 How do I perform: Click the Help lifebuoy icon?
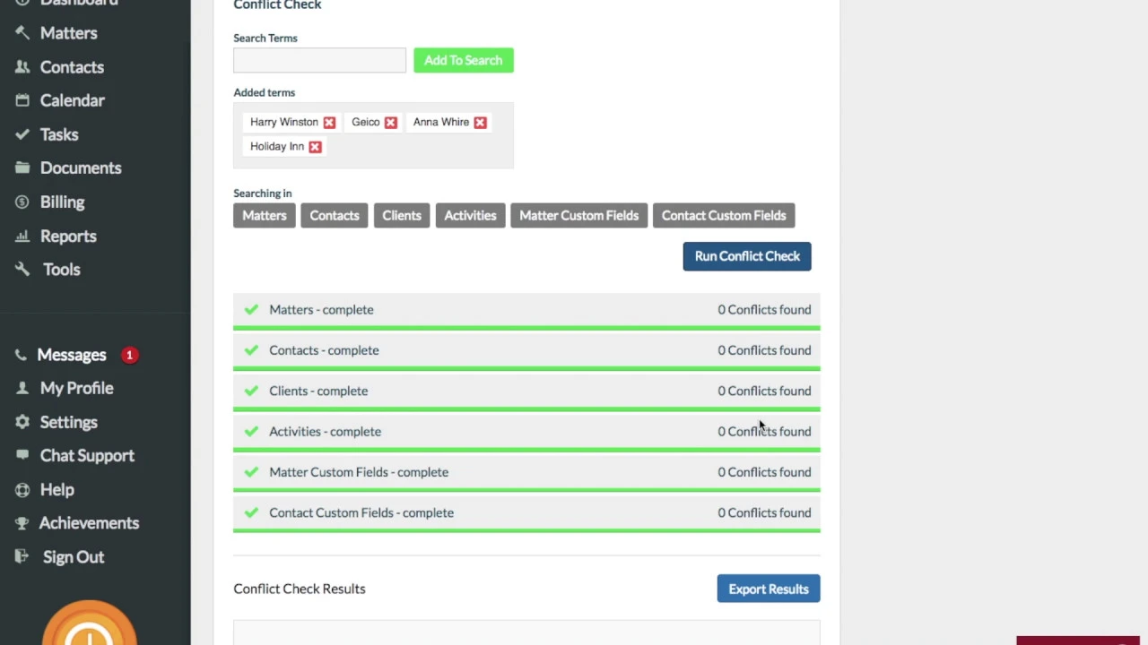[22, 489]
